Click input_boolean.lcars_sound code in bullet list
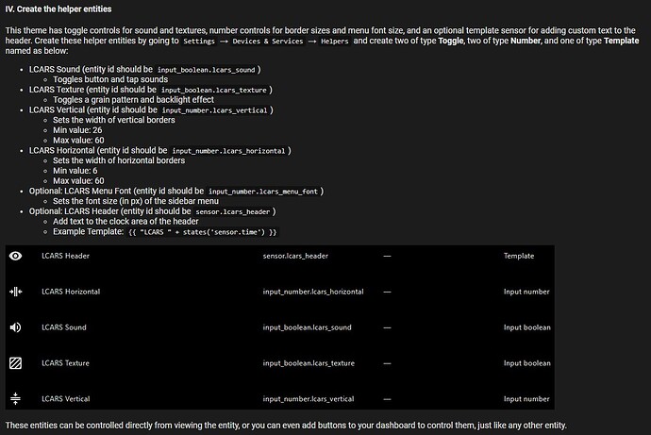Viewport: 651px width, 435px height. (x=207, y=70)
